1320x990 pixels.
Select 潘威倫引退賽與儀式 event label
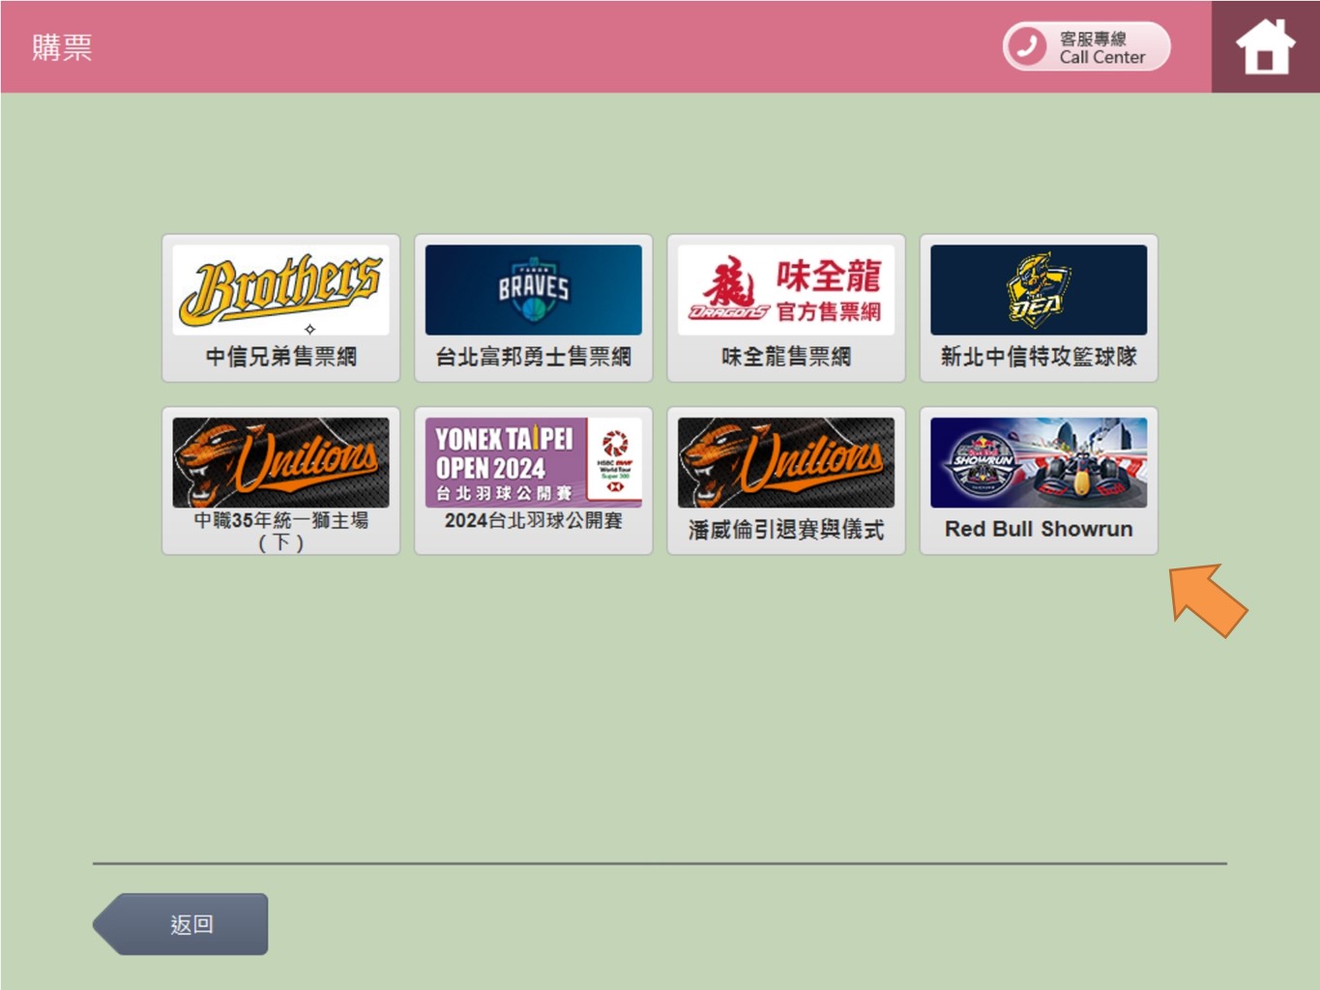tap(785, 530)
